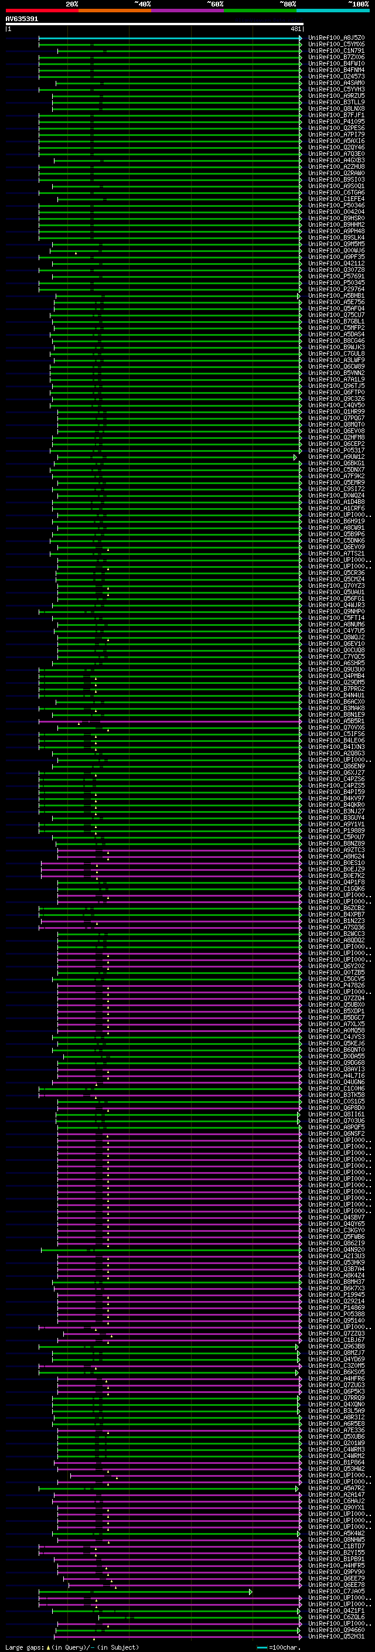Open the UniRef100_P41095 hit label
The height and width of the screenshot is (1652, 375).
pos(336,122)
